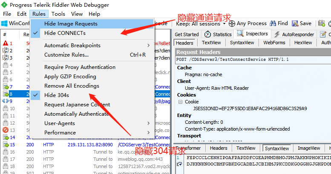The width and height of the screenshot is (331, 174).
Task: Open the Tools menu
Action: (58, 14)
